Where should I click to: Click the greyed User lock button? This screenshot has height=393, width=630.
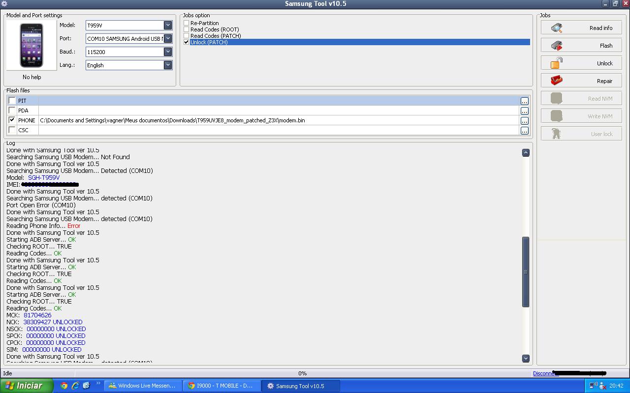coord(581,134)
